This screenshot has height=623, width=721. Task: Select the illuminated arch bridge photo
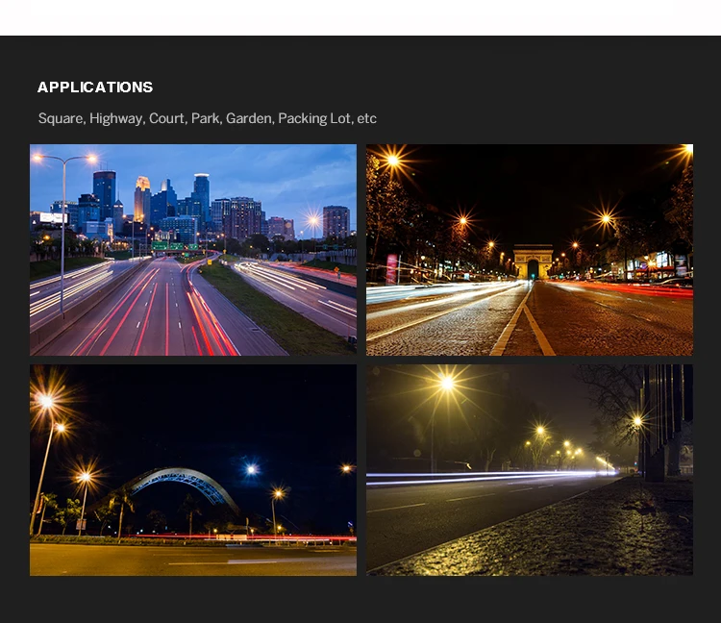click(192, 469)
